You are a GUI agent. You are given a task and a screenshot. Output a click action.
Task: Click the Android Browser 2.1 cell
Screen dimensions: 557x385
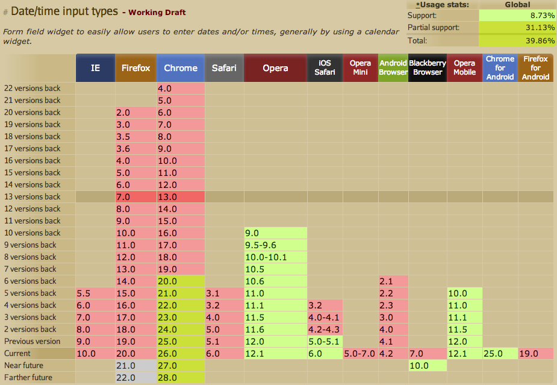tap(393, 281)
